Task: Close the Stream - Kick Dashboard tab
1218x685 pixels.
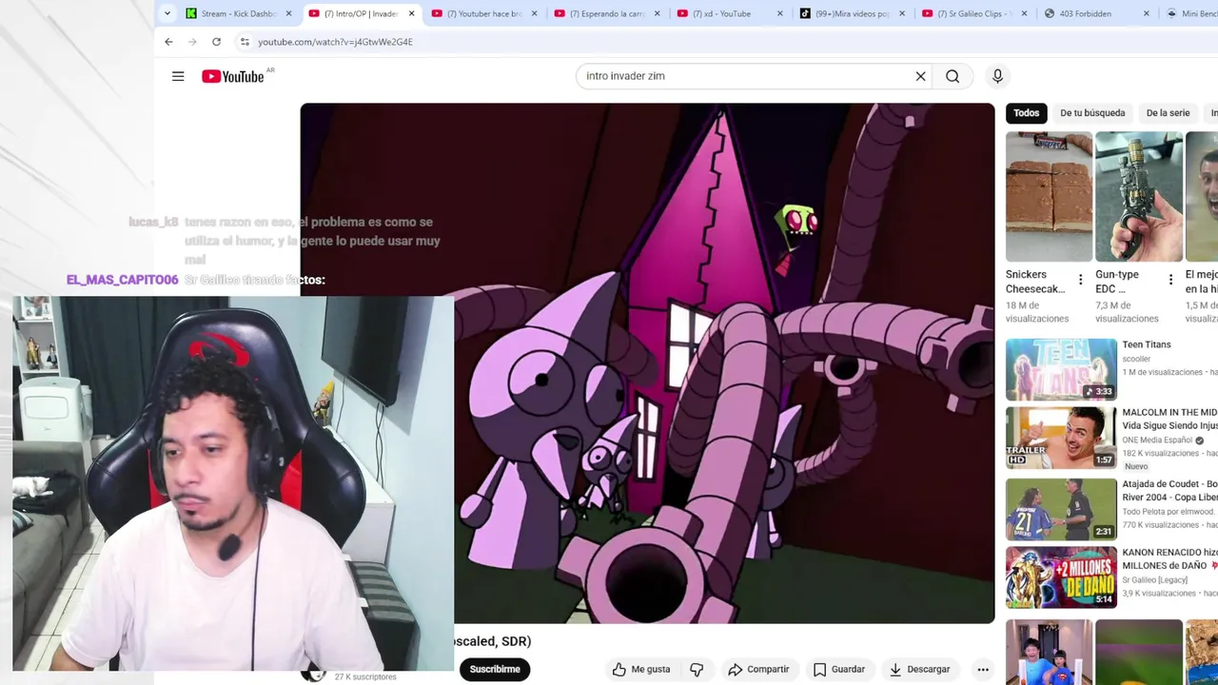Action: (289, 13)
